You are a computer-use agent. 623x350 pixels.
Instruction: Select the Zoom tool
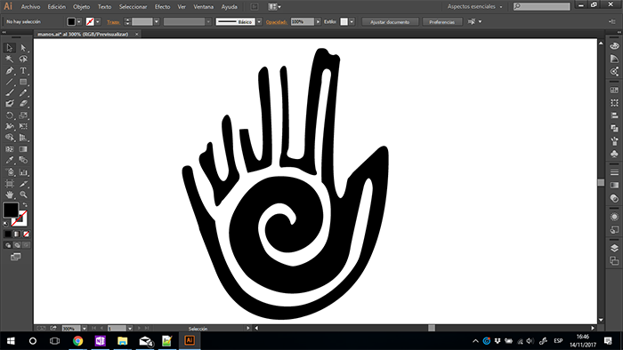[x=23, y=195]
